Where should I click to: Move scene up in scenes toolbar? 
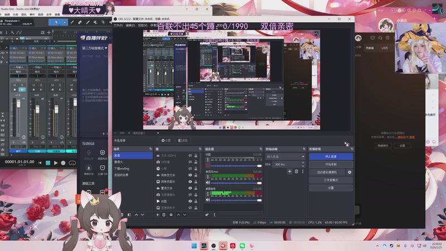tap(136, 215)
